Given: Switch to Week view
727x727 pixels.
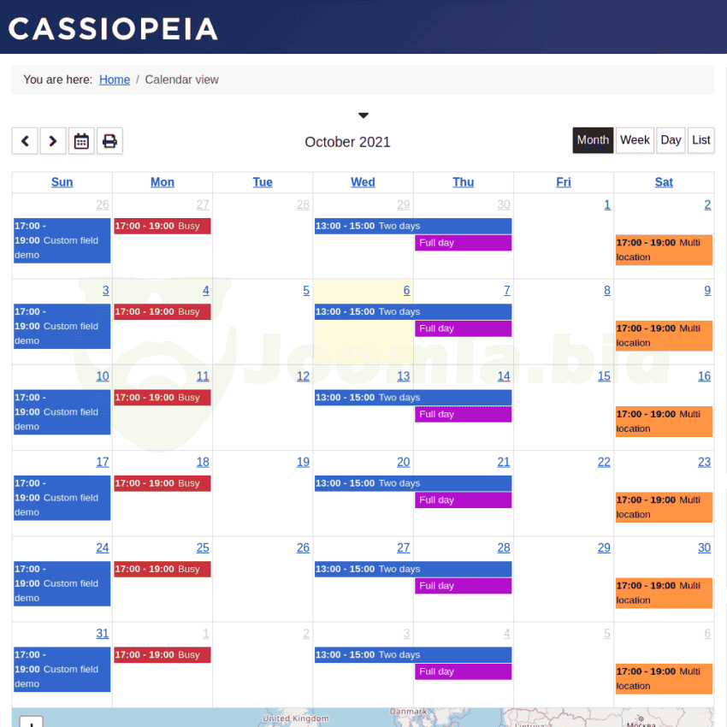Looking at the screenshot, I should (635, 140).
